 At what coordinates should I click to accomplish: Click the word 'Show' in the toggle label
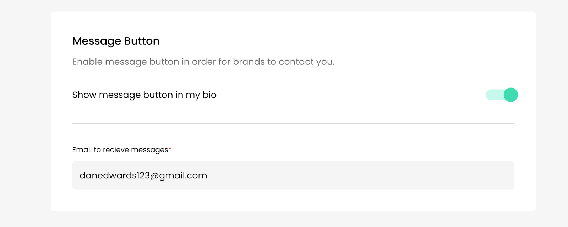coord(84,95)
